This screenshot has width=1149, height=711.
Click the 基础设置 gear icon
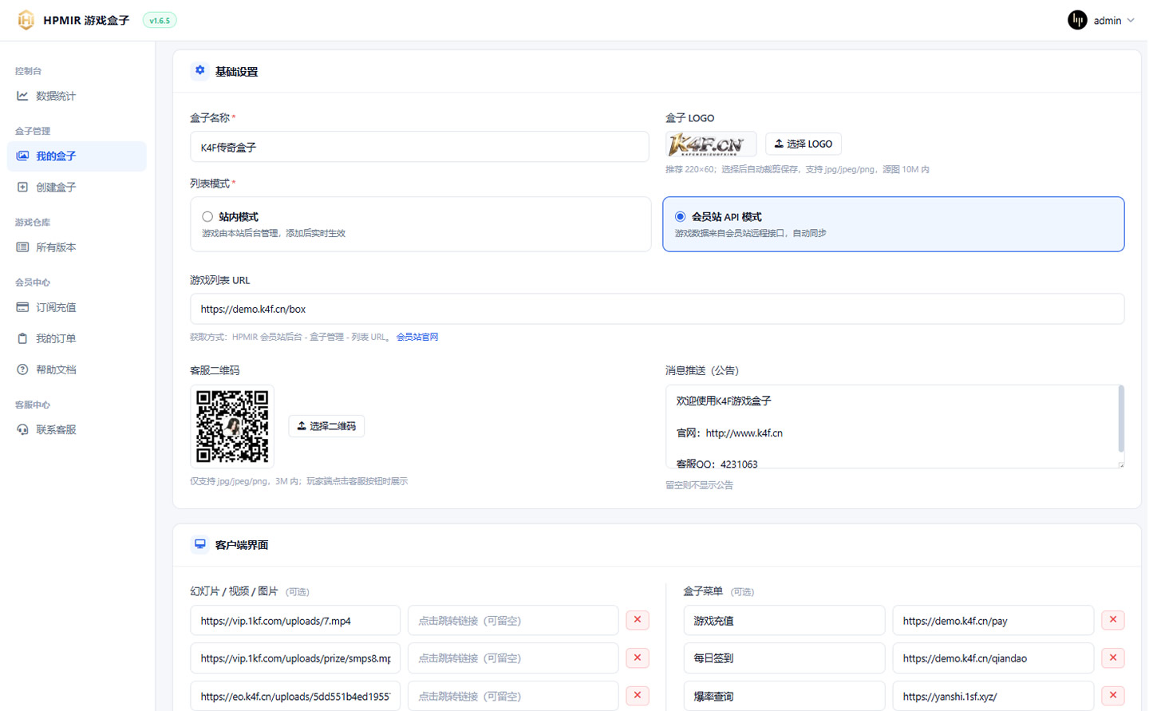coord(200,70)
